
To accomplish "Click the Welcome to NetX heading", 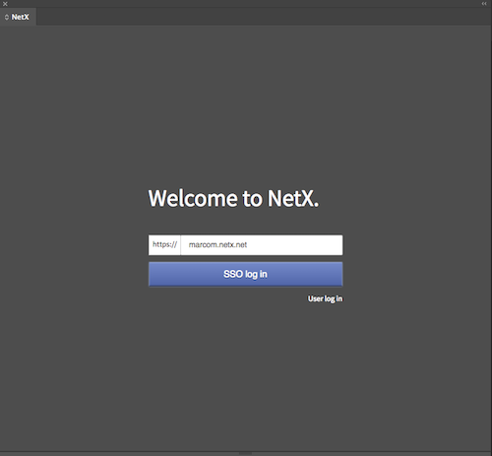I will [x=233, y=198].
